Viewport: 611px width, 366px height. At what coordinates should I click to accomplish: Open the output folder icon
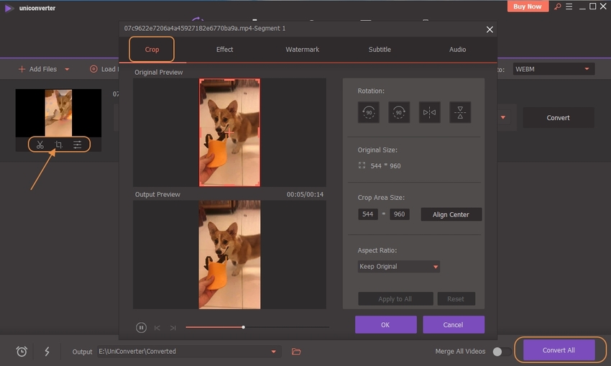click(x=296, y=352)
